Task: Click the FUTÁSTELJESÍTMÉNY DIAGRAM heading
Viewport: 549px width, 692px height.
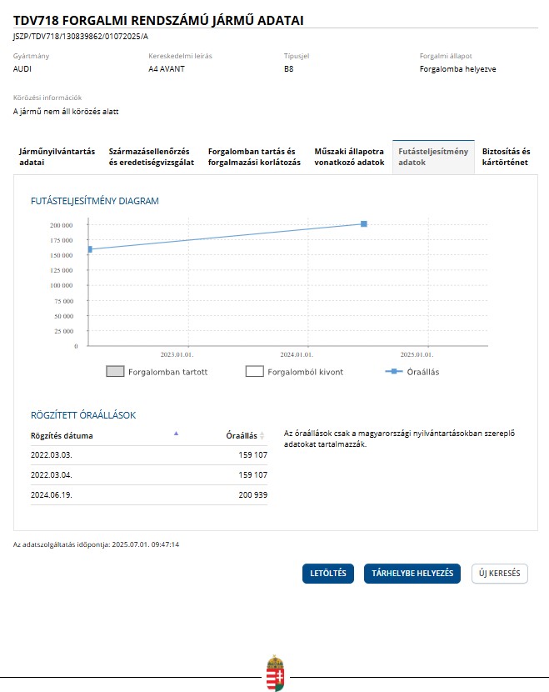Action: pyautogui.click(x=95, y=201)
